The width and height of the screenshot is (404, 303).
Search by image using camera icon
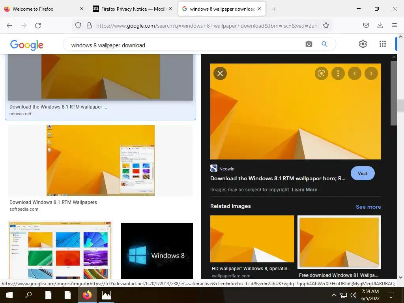(x=309, y=44)
